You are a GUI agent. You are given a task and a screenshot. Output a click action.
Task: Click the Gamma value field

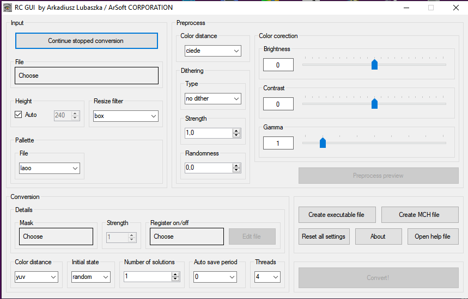278,143
